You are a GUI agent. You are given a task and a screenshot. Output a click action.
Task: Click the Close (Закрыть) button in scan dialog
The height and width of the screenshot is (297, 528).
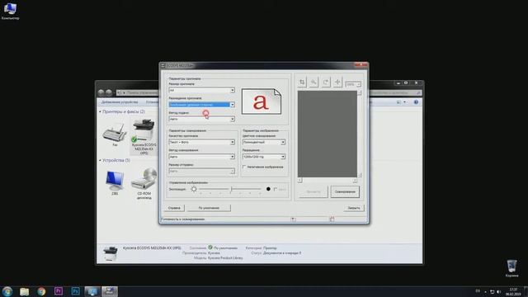(354, 208)
